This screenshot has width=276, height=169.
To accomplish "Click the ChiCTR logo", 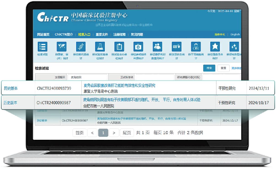I will tap(53, 18).
